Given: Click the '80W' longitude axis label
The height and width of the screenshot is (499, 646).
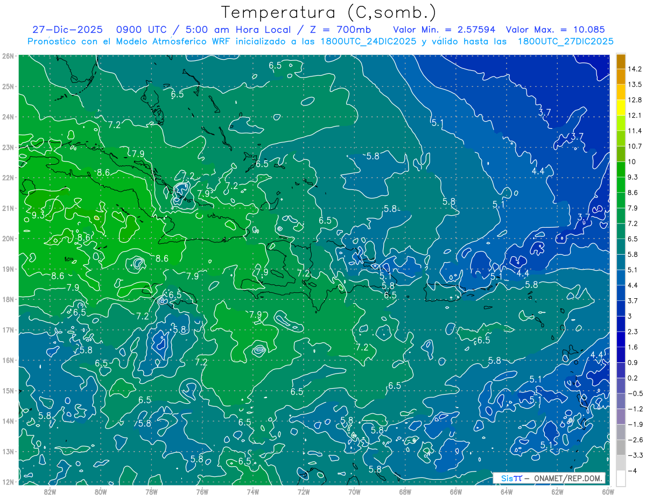Looking at the screenshot, I should (100, 491).
